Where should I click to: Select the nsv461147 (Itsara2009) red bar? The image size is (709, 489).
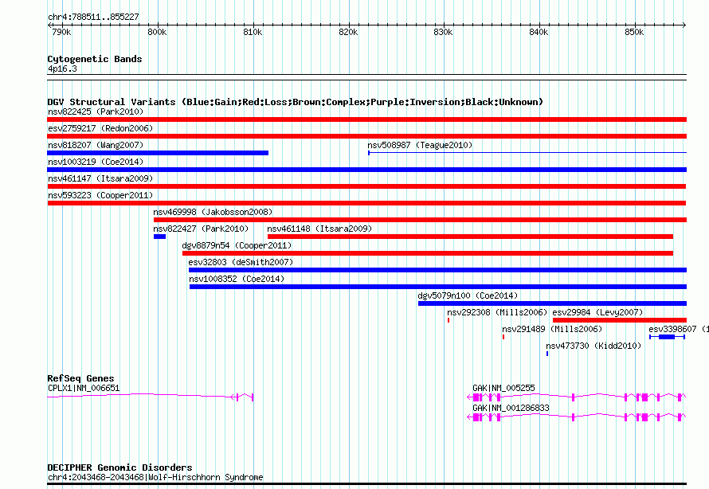click(x=366, y=186)
